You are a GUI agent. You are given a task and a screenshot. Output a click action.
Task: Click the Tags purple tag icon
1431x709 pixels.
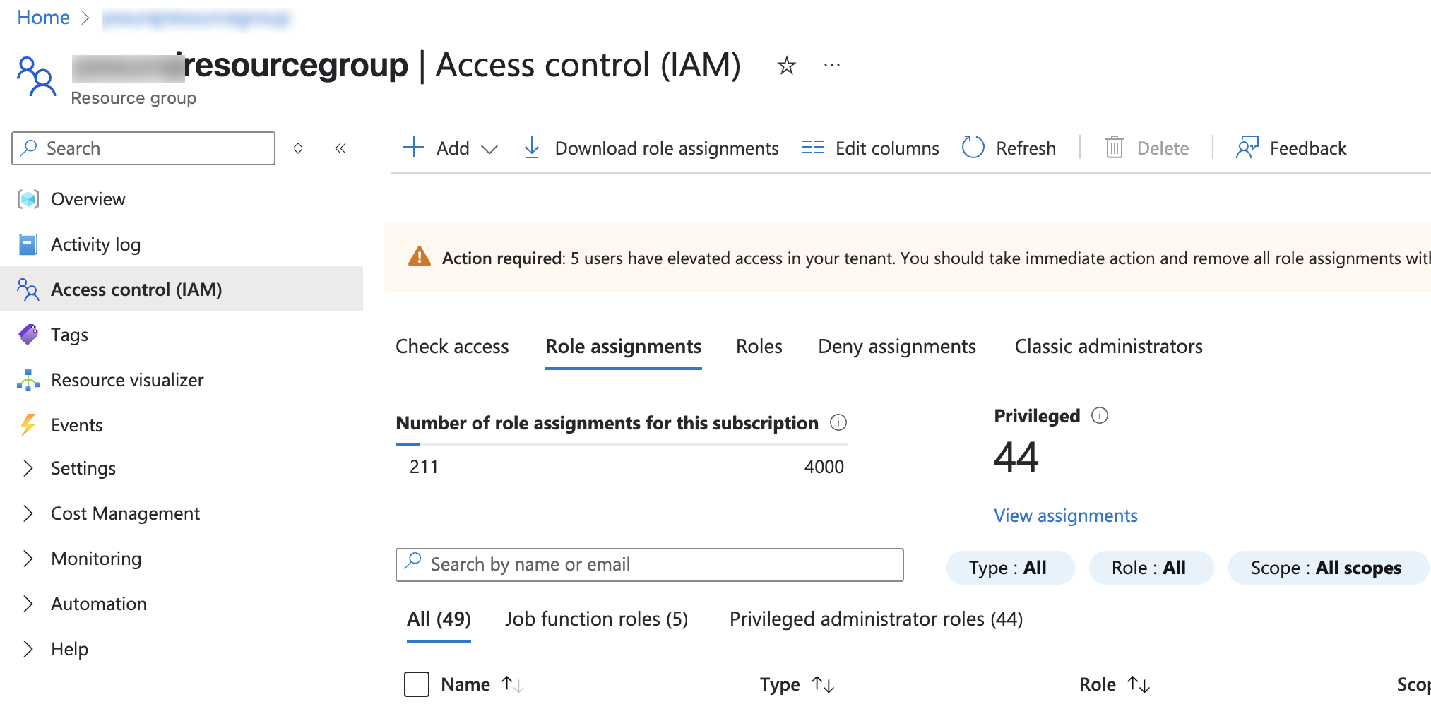(28, 335)
